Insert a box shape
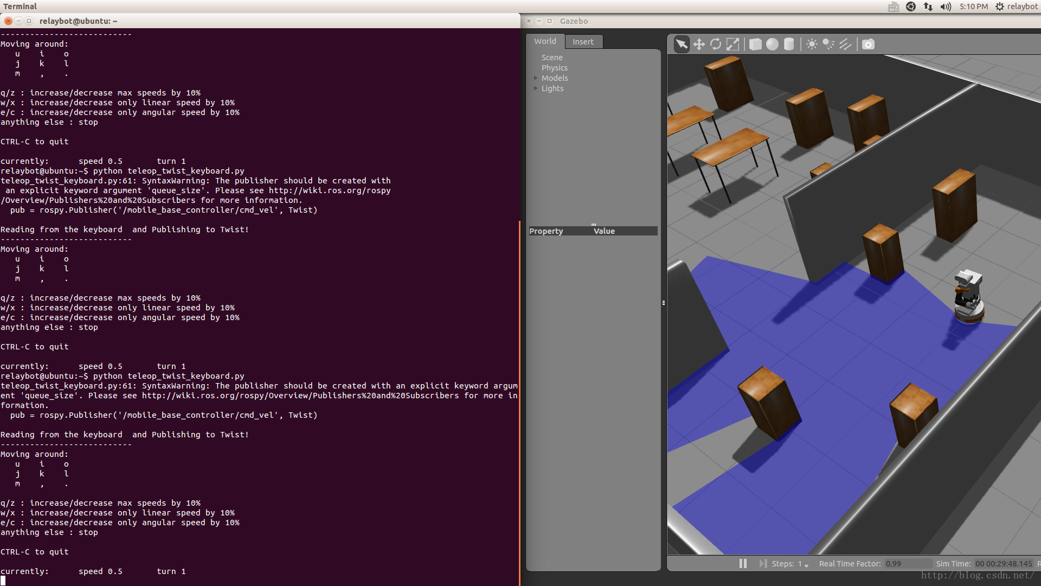This screenshot has width=1041, height=586. tap(755, 44)
